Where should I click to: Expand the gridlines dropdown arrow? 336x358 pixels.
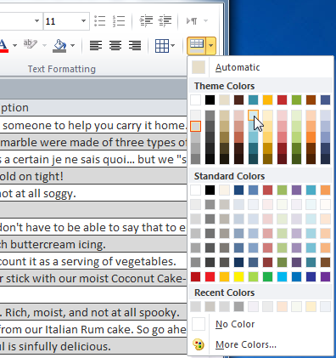pyautogui.click(x=173, y=46)
